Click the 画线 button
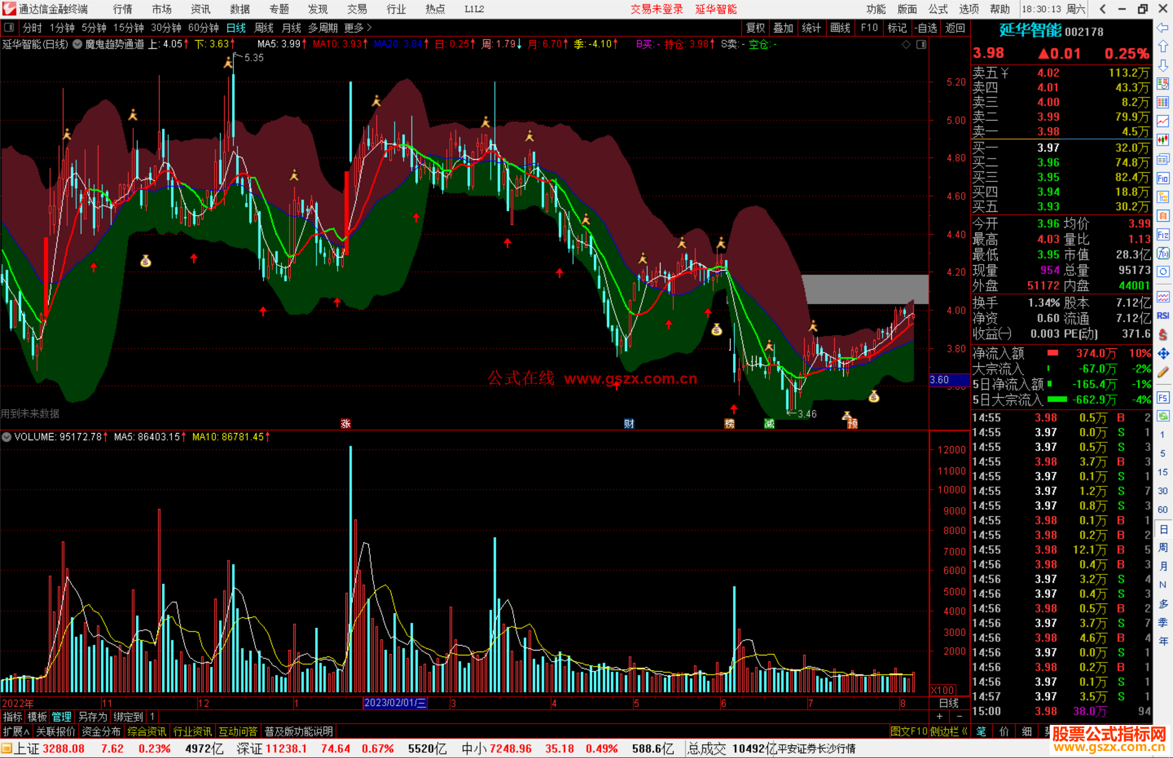This screenshot has width=1173, height=758. (x=840, y=28)
